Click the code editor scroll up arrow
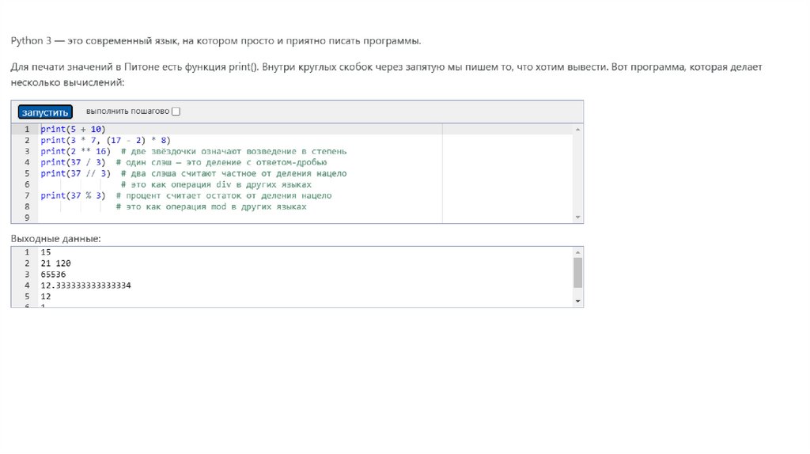 tap(578, 129)
